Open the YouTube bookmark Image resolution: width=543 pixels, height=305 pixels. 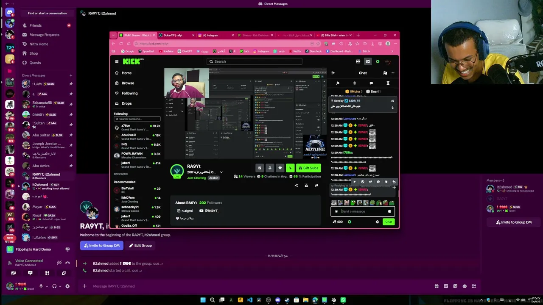[x=166, y=51]
